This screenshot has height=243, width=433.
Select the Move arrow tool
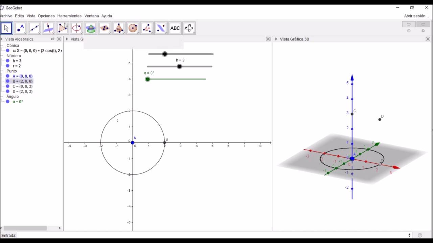point(6,28)
